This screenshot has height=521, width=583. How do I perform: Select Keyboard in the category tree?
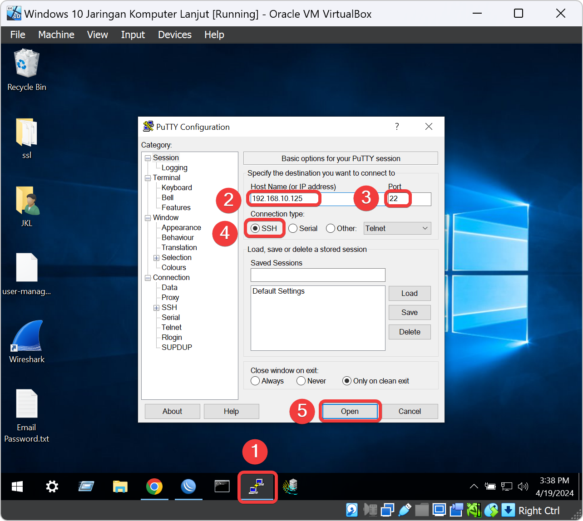pos(177,187)
